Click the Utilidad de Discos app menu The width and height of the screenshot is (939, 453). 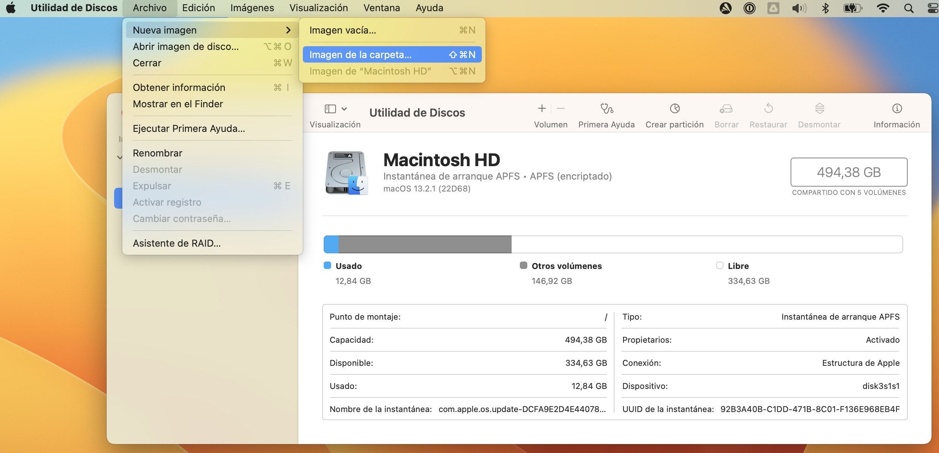(74, 8)
